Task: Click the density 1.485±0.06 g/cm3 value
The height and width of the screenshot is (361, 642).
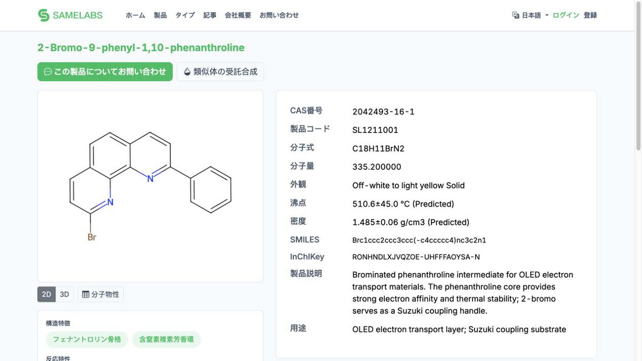Action: point(411,222)
